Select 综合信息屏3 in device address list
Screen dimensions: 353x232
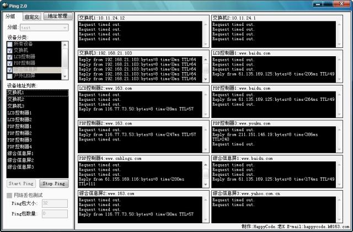pos(38,167)
